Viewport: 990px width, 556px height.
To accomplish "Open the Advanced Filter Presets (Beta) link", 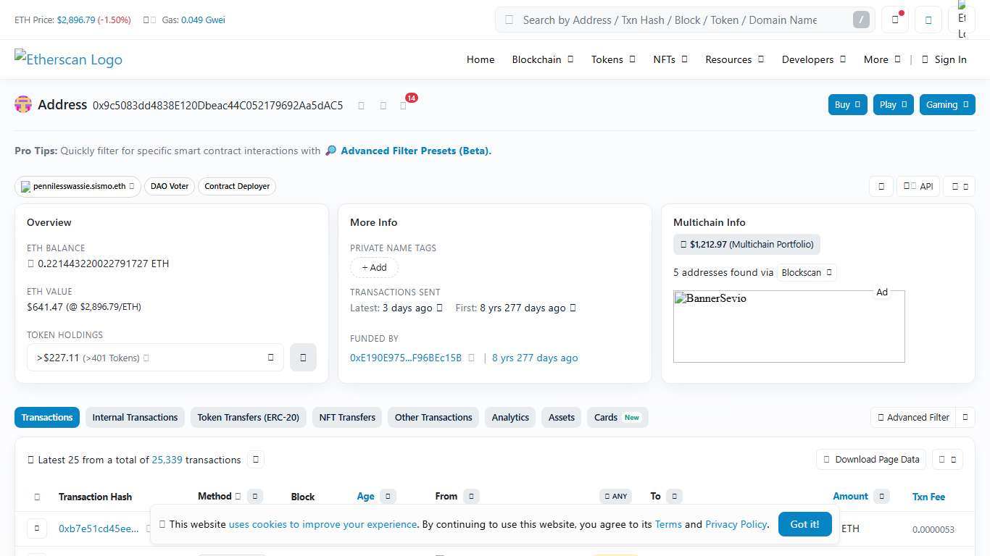I will [x=415, y=151].
